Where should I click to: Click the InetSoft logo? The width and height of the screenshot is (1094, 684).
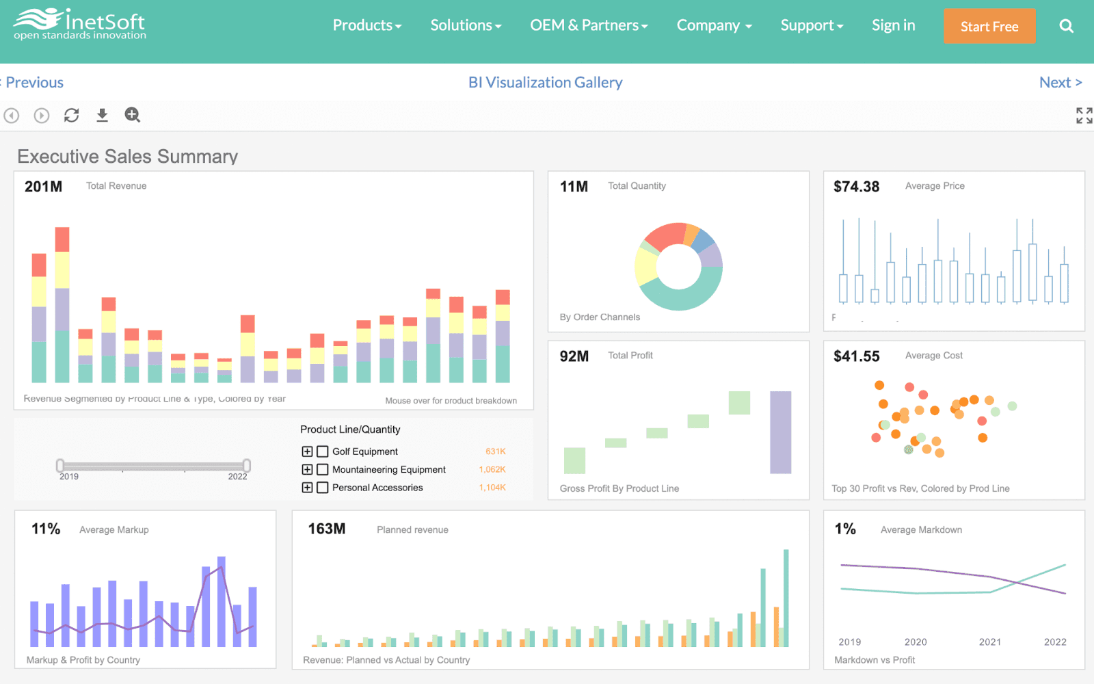[80, 25]
